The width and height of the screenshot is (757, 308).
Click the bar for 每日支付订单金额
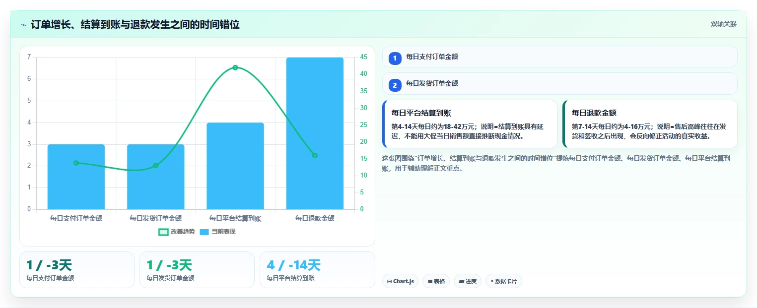coord(76,177)
